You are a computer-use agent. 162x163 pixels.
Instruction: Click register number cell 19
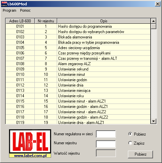pyautogui.click(x=46, y=122)
